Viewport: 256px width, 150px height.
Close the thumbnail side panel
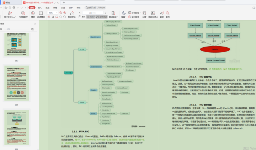(35, 24)
